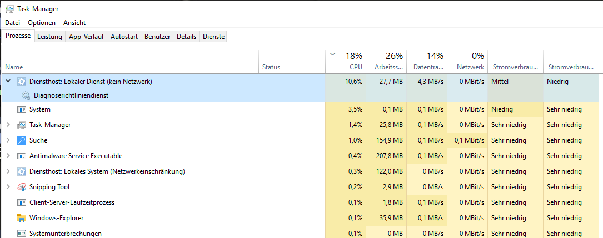Click the 154,9 MB memory value
The image size is (603, 238).
click(x=390, y=140)
